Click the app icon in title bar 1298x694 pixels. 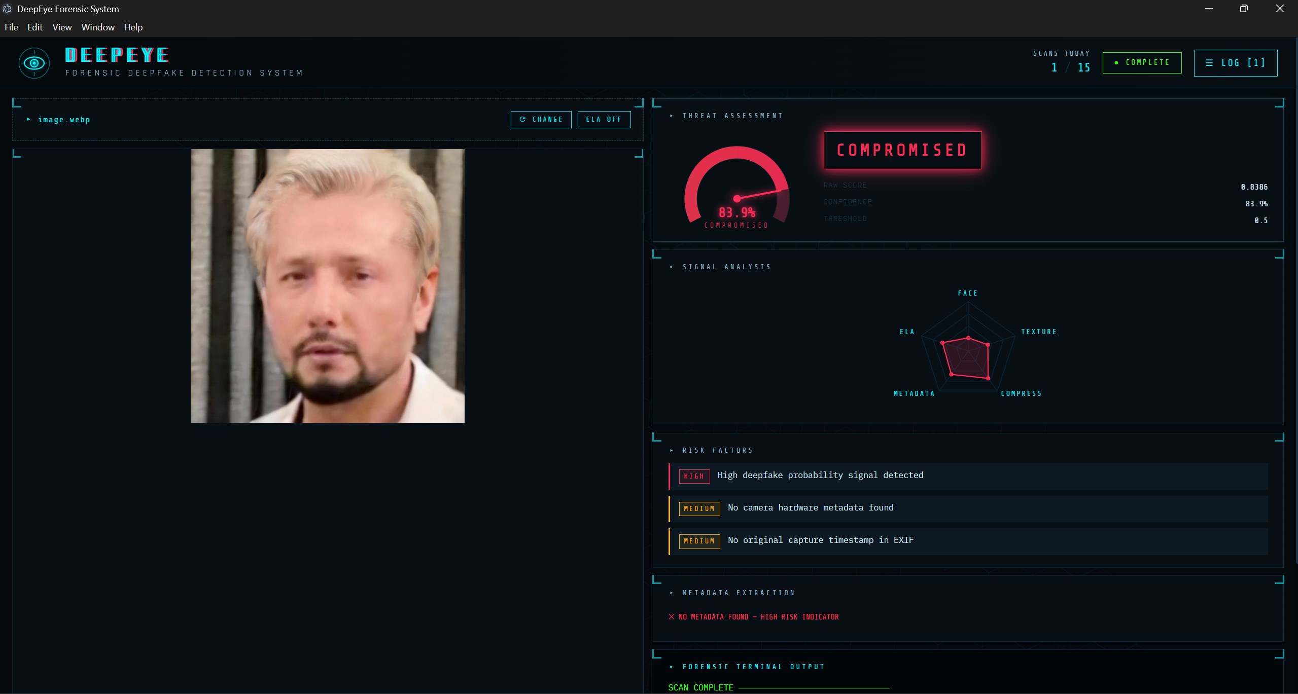(7, 9)
